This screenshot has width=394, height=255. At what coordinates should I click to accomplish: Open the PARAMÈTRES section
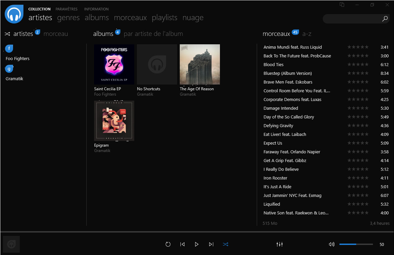(67, 9)
